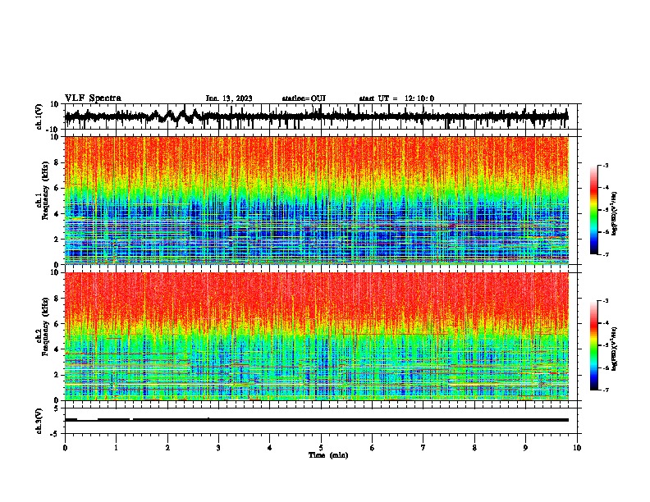Click the "8" kHz tick on ch.1 frequency axis
The width and height of the screenshot is (650, 502).
tap(57, 162)
